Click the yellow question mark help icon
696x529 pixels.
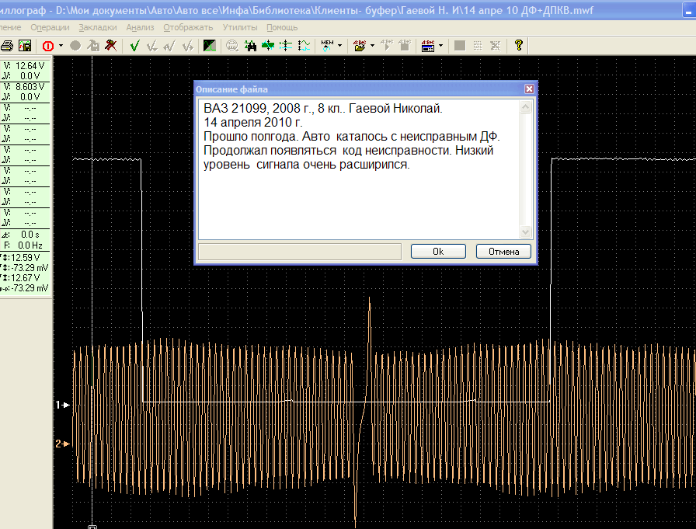(518, 45)
